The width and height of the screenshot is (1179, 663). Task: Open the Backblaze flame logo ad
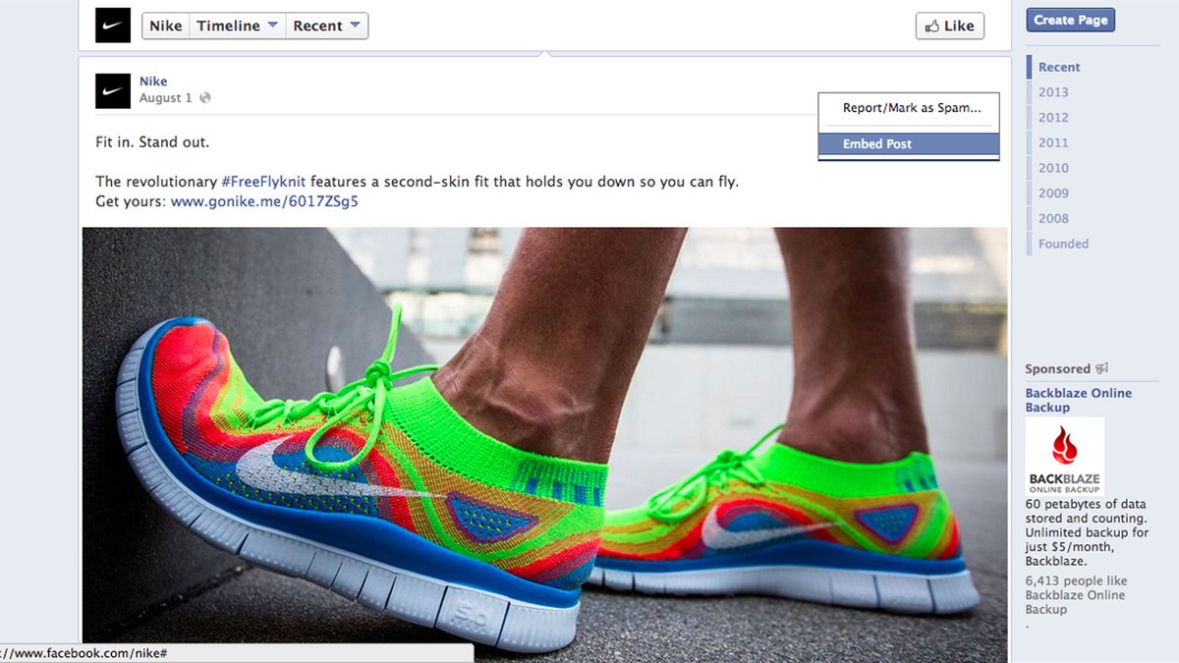tap(1064, 457)
